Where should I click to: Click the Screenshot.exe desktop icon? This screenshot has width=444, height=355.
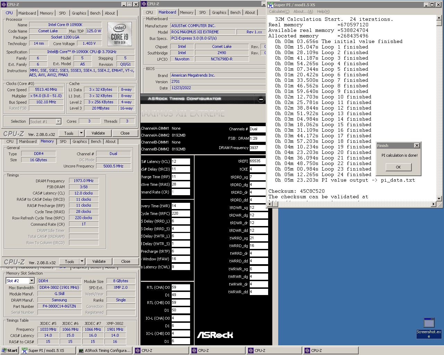coord(429,328)
